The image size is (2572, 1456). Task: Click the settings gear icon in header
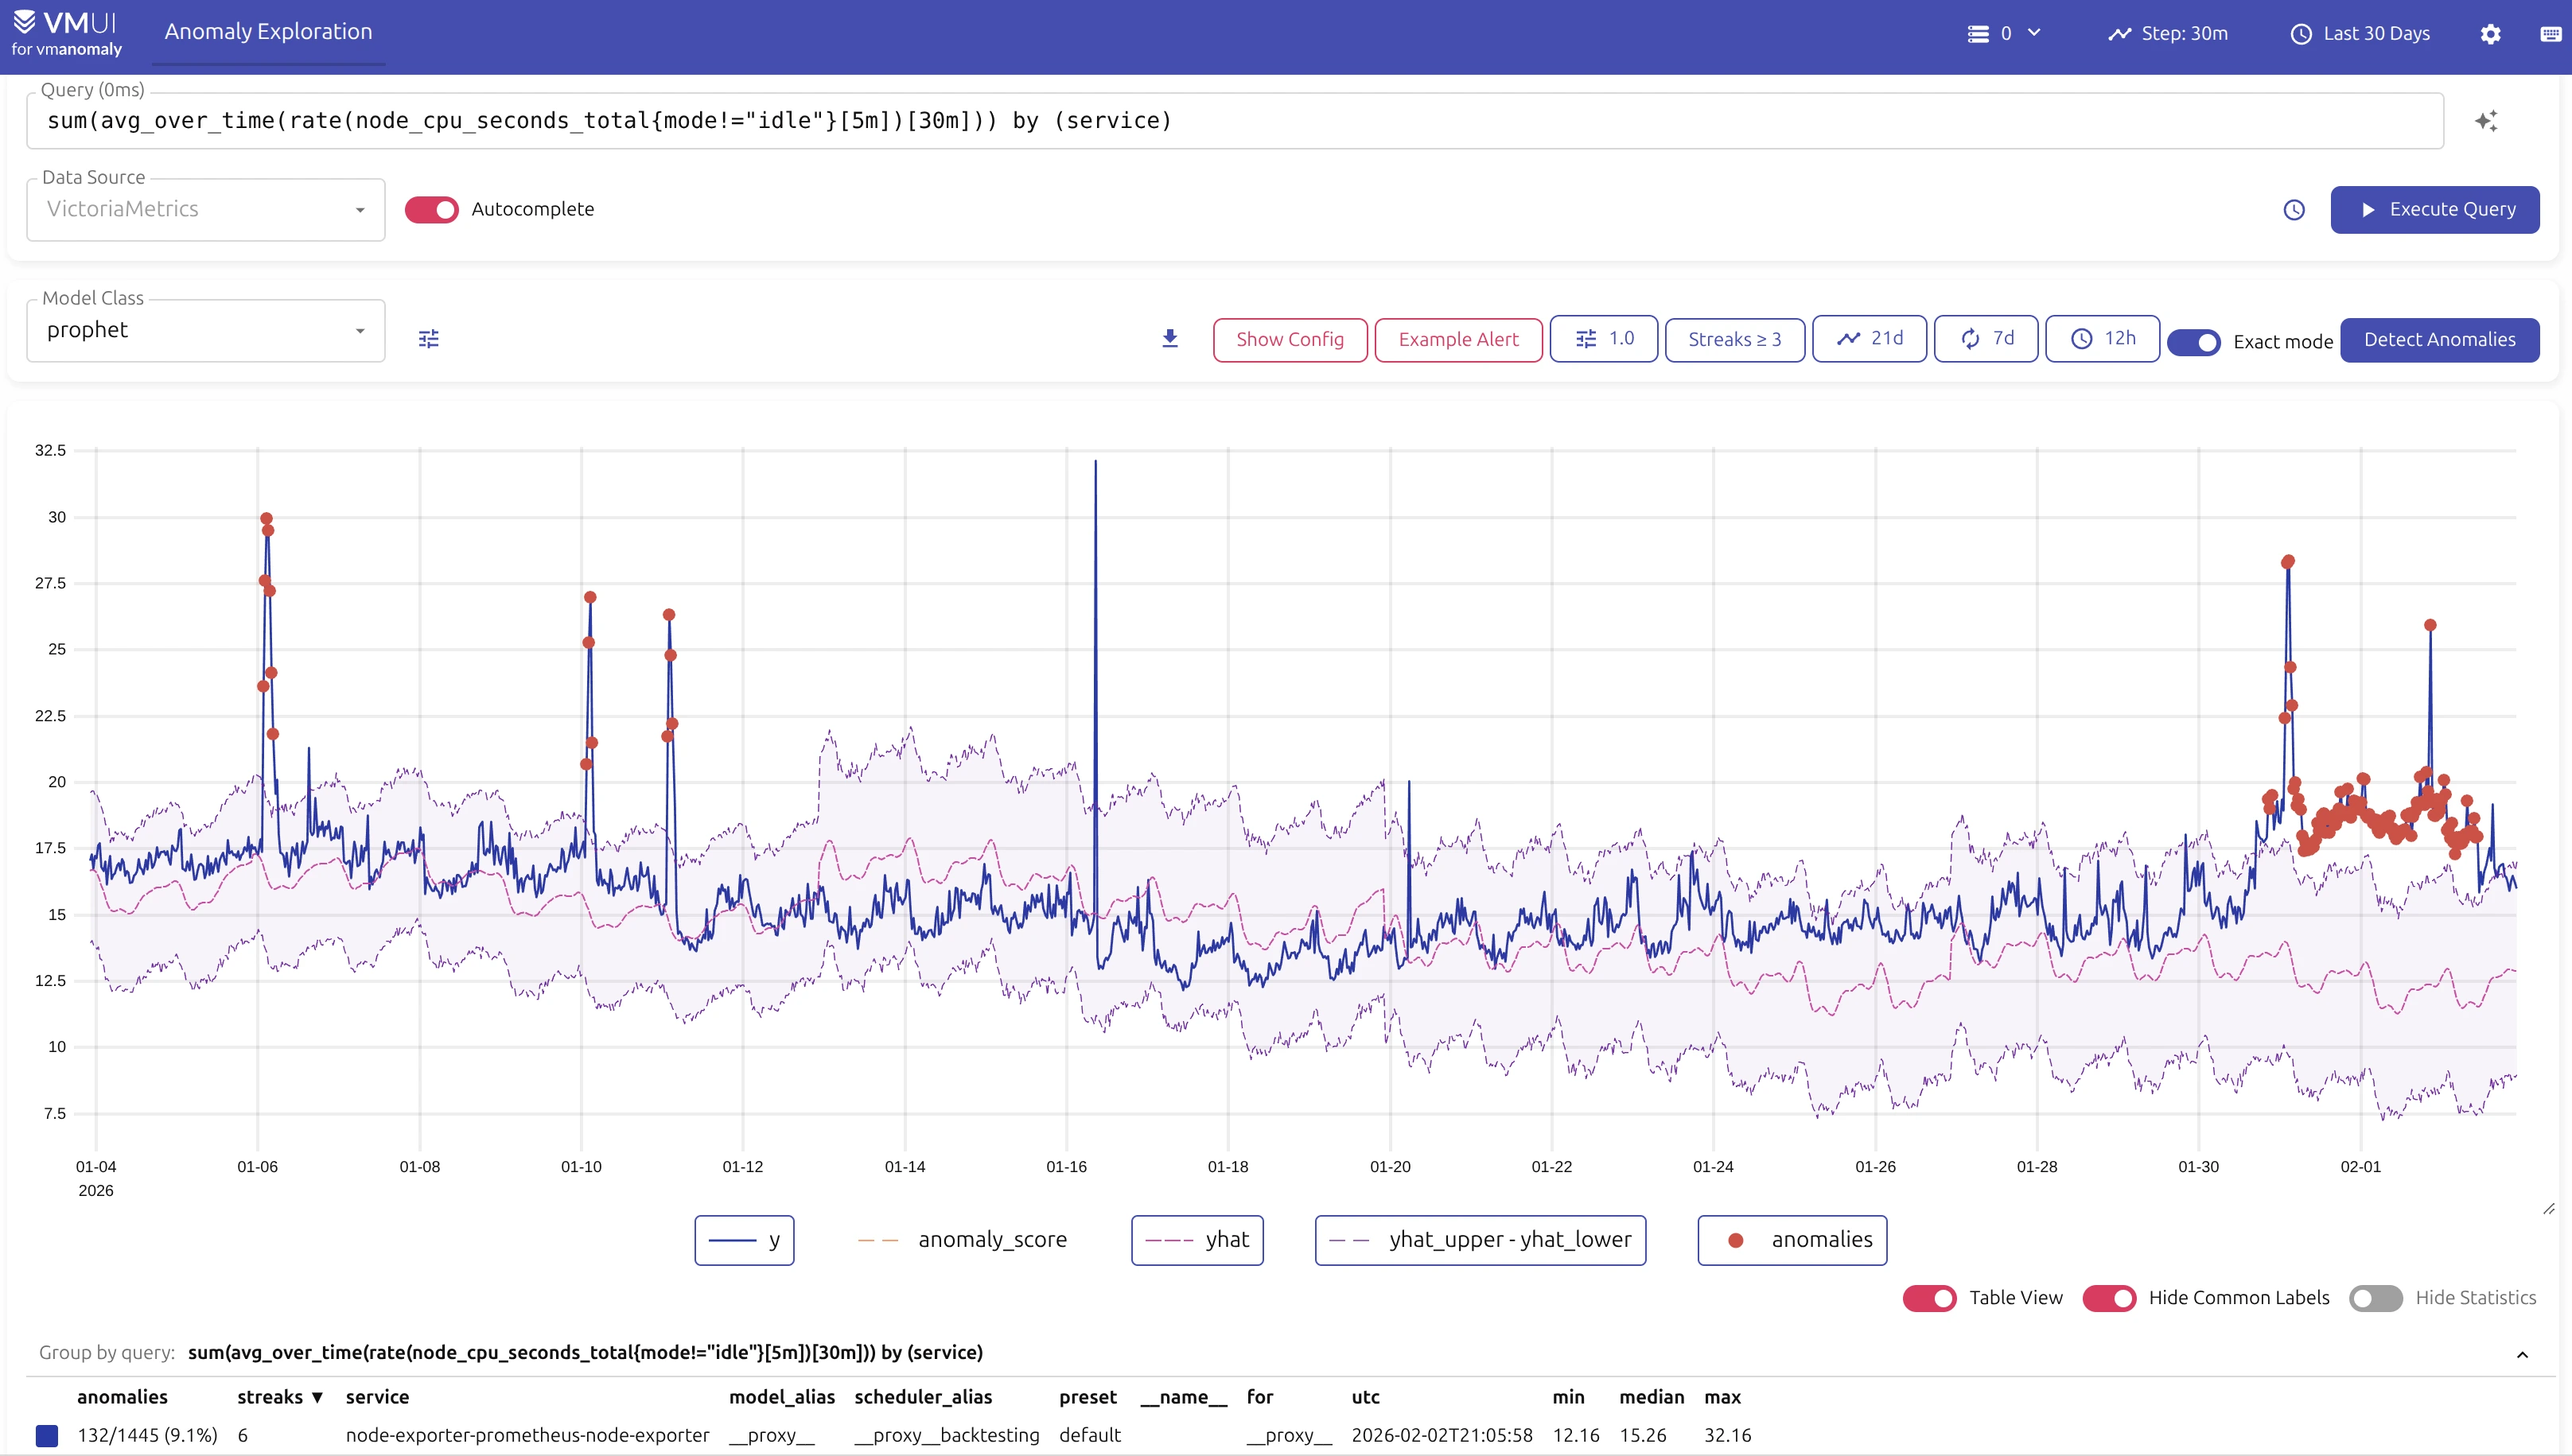(2490, 34)
